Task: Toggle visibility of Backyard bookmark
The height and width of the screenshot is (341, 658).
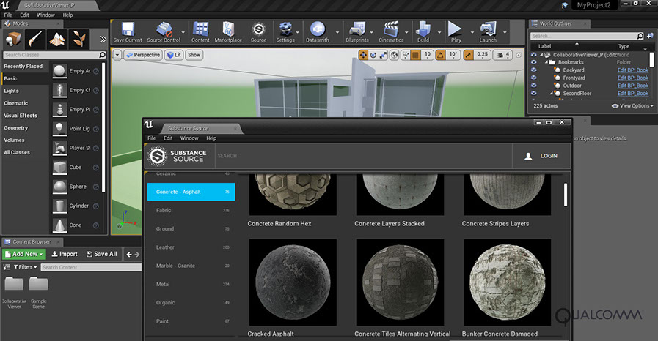Action: 534,70
